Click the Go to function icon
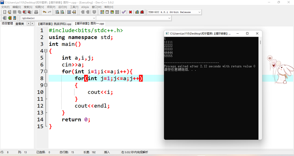 [69, 12]
